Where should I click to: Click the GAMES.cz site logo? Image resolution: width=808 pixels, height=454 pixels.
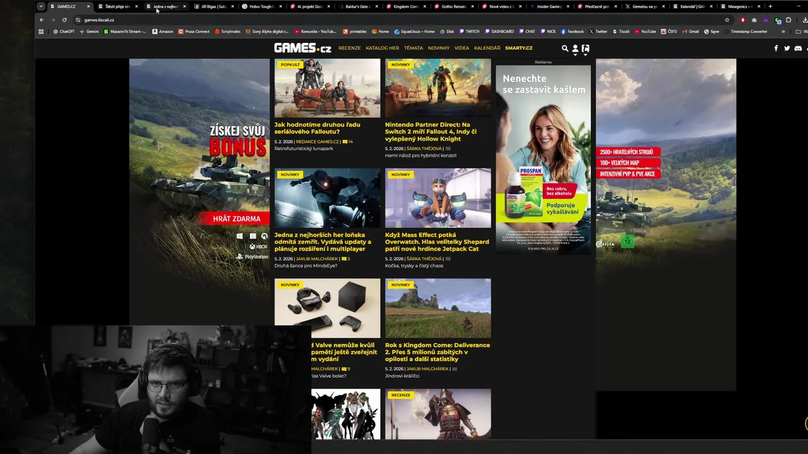point(302,48)
